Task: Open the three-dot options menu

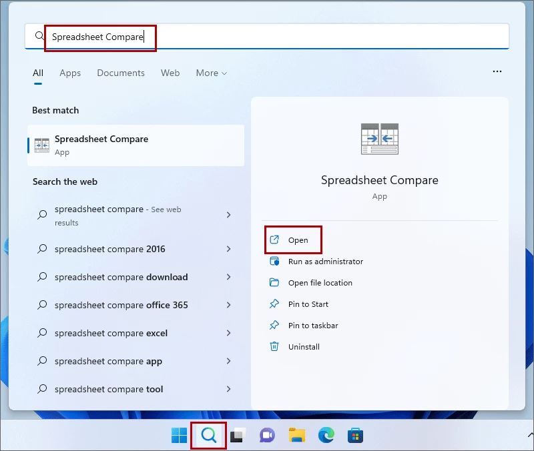Action: (497, 71)
